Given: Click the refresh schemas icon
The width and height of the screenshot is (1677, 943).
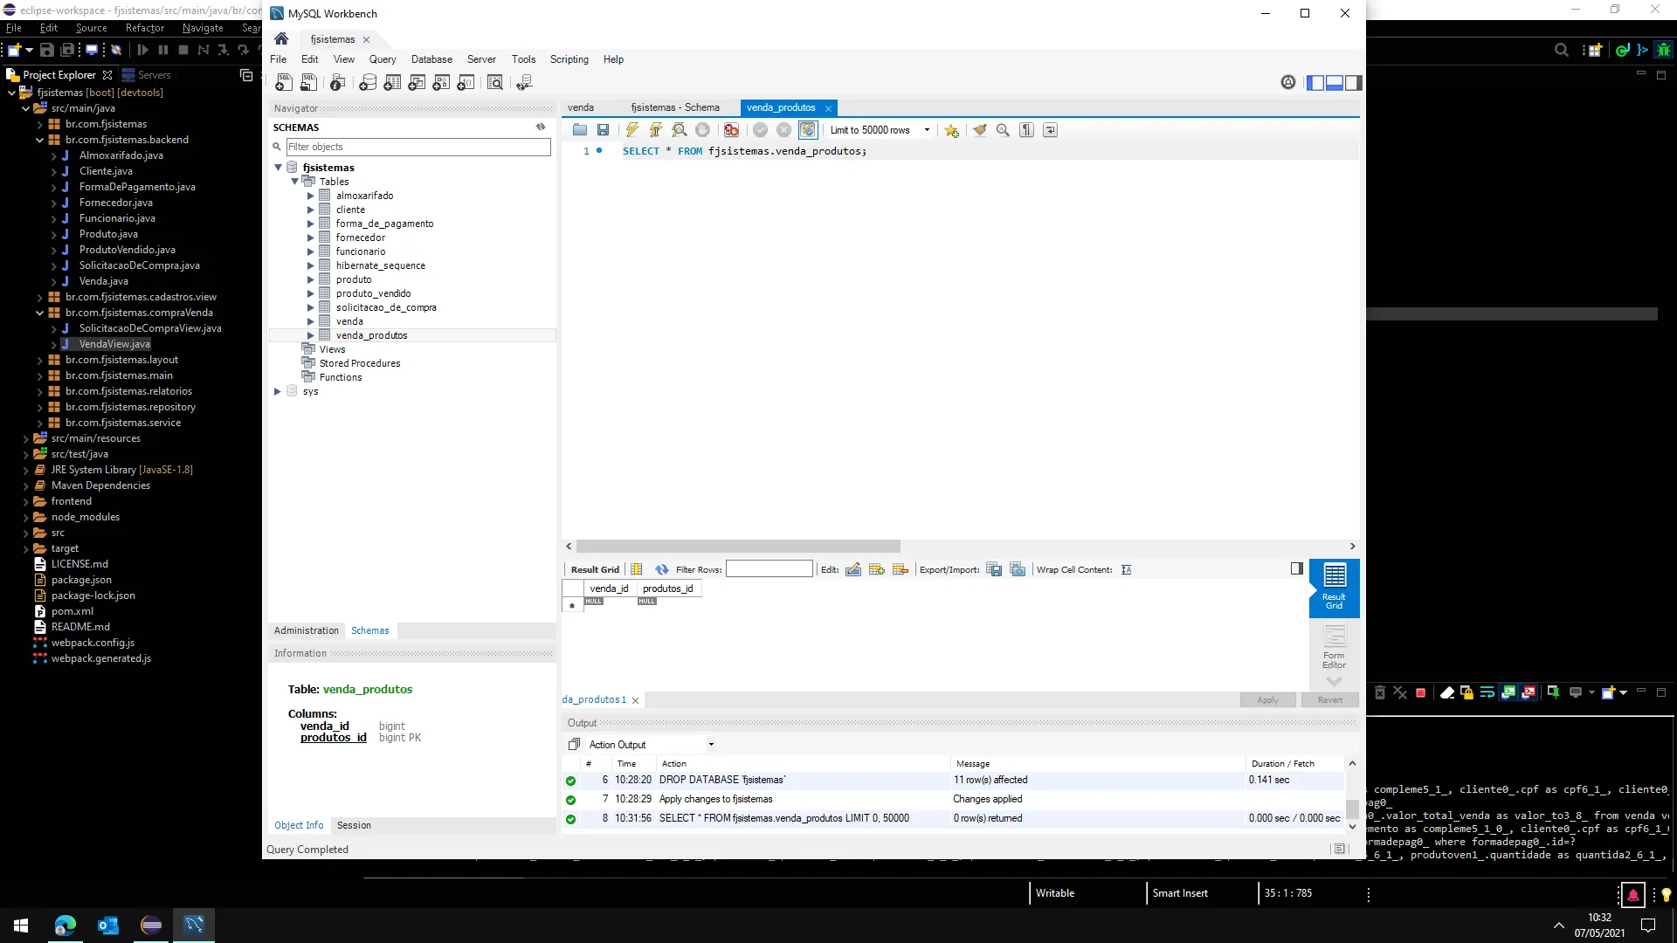Looking at the screenshot, I should pos(541,127).
